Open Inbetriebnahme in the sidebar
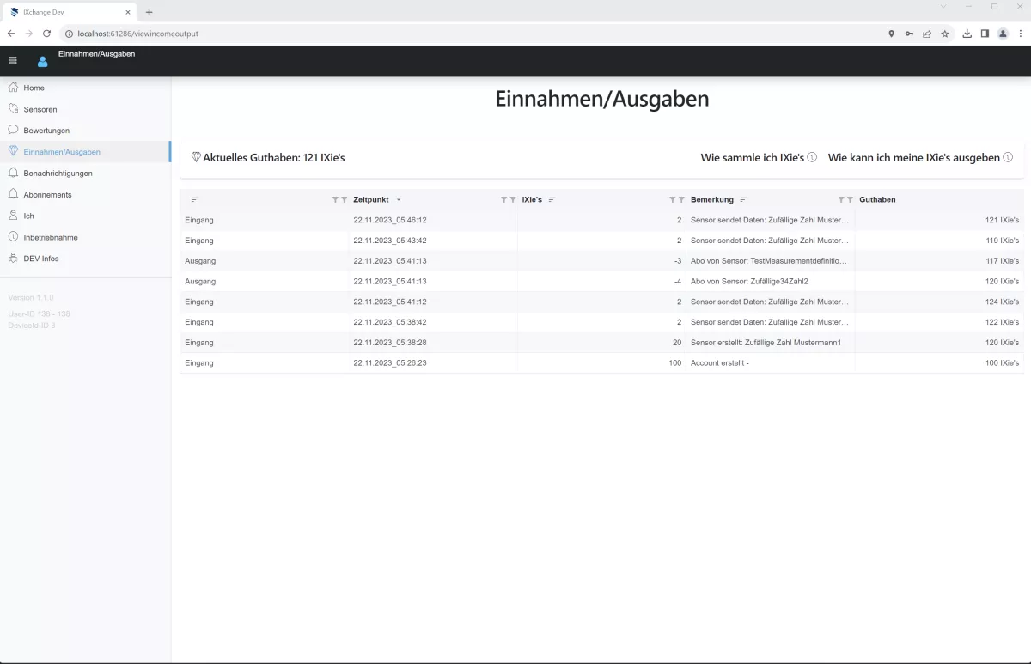The width and height of the screenshot is (1031, 664). [50, 237]
